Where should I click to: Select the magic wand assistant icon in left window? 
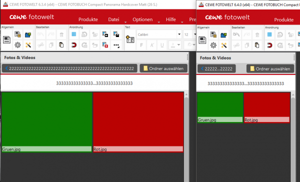28,45
